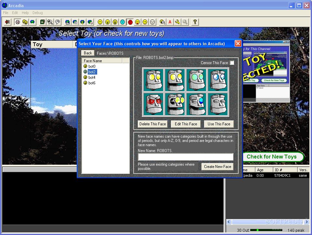This screenshot has height=235, width=312.
Task: Click the 5784D9C1 ID cell
Action: click(x=282, y=175)
